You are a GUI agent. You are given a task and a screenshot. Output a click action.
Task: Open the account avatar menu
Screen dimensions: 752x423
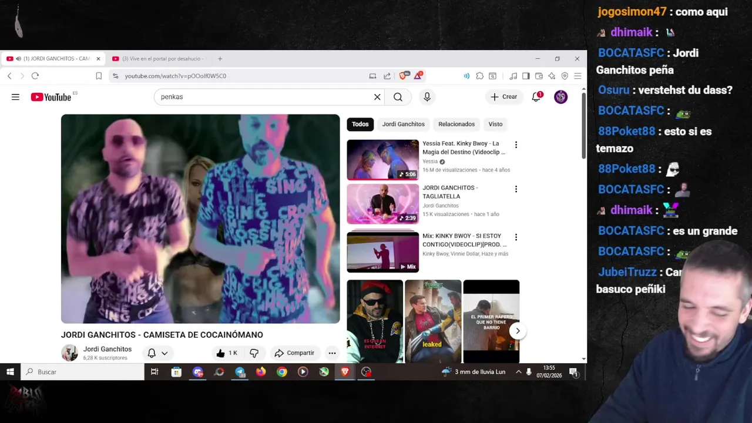560,97
